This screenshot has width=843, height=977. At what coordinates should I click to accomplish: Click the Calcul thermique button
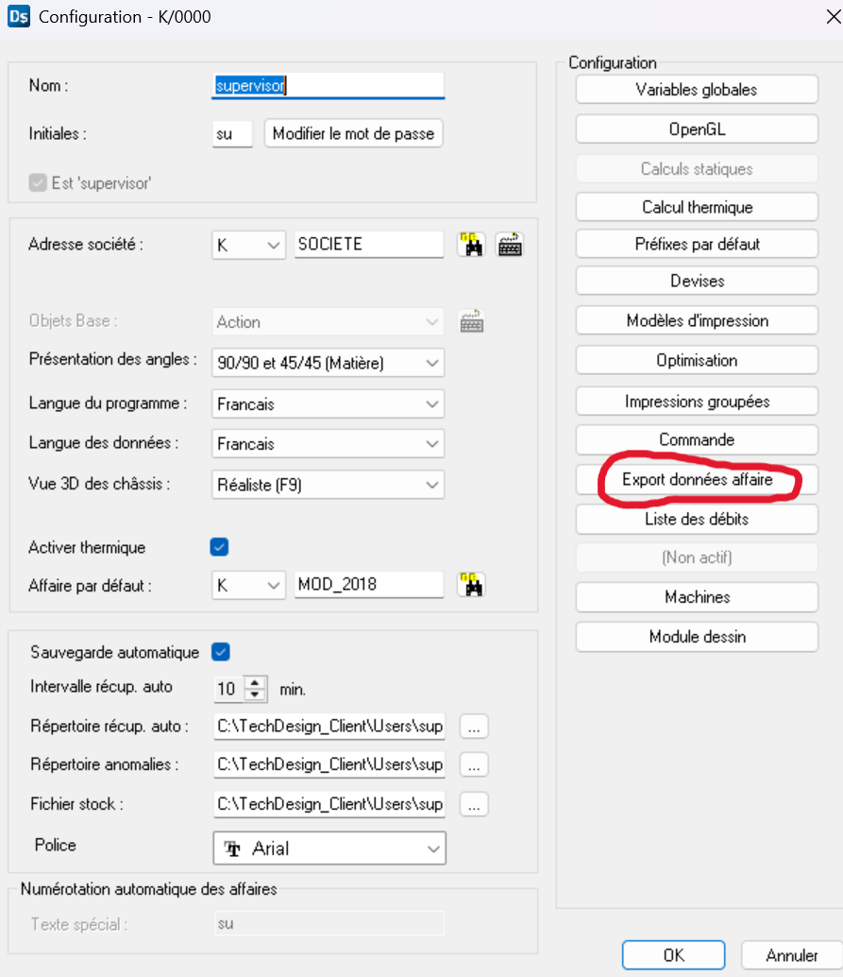click(x=696, y=207)
